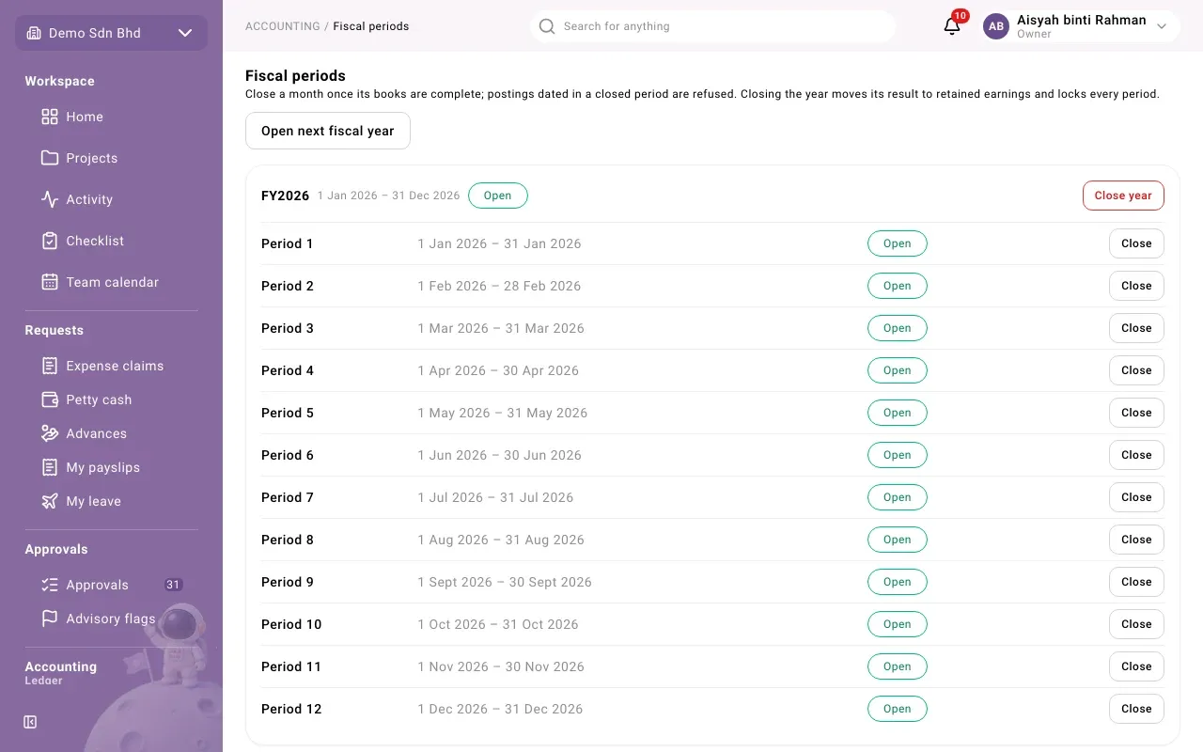Open the Advances hand-coins icon
The width and height of the screenshot is (1203, 752).
tap(50, 433)
